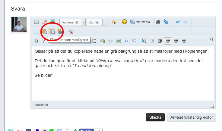Open the text color picker
The width and height of the screenshot is (222, 131).
coord(115,22)
